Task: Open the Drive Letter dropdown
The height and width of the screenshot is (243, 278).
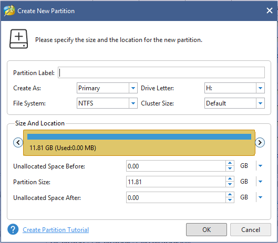Action: tap(260, 88)
